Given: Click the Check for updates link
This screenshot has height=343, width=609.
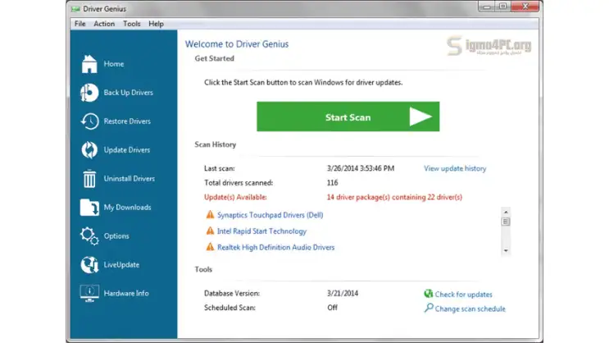Looking at the screenshot, I should (x=463, y=294).
